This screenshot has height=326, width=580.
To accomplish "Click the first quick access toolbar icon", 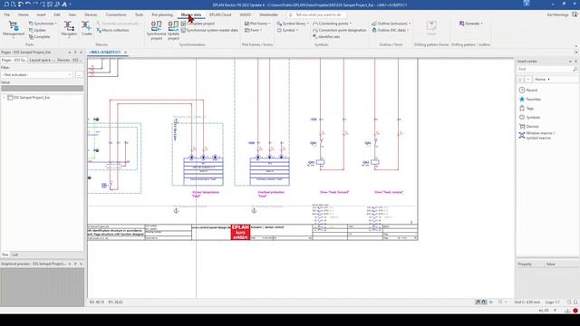I will point(6,5).
